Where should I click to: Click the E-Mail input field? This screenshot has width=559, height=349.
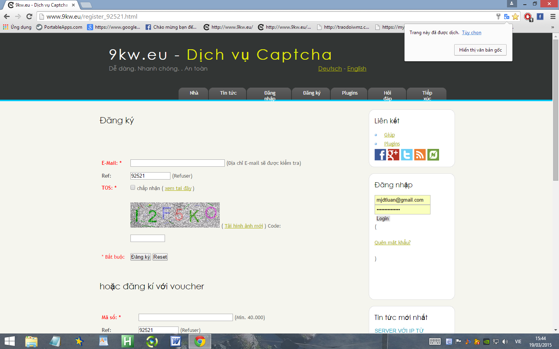(177, 163)
